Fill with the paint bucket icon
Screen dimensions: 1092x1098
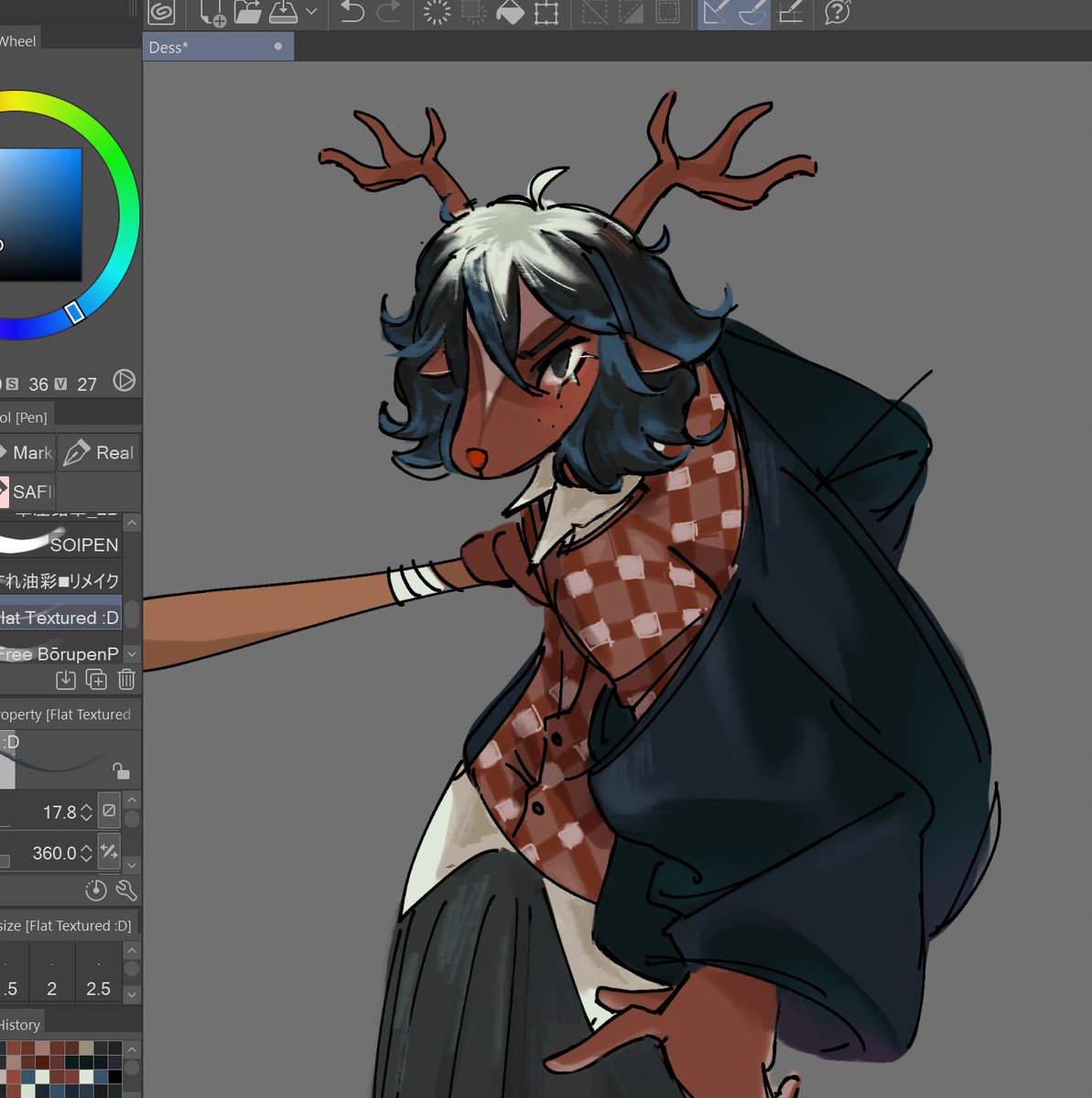(x=510, y=12)
